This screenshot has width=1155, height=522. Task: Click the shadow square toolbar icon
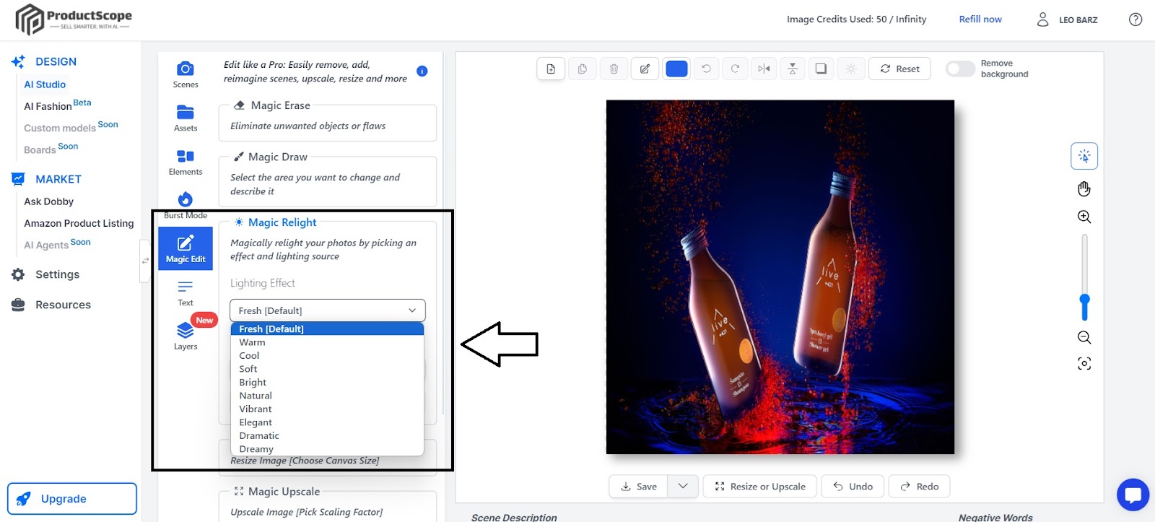pyautogui.click(x=821, y=69)
